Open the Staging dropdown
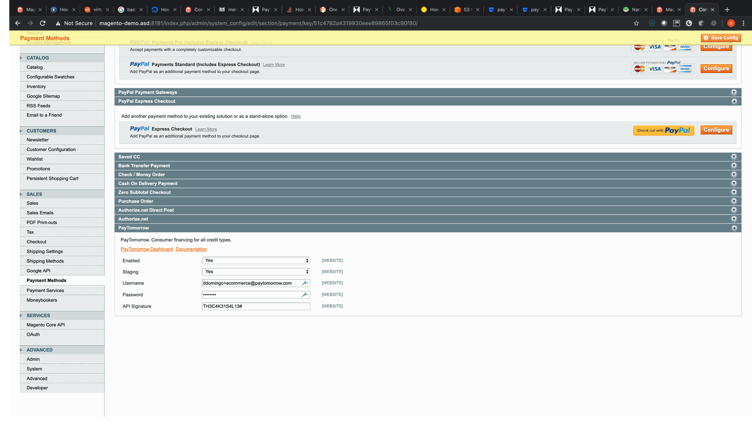The width and height of the screenshot is (752, 428). click(256, 272)
